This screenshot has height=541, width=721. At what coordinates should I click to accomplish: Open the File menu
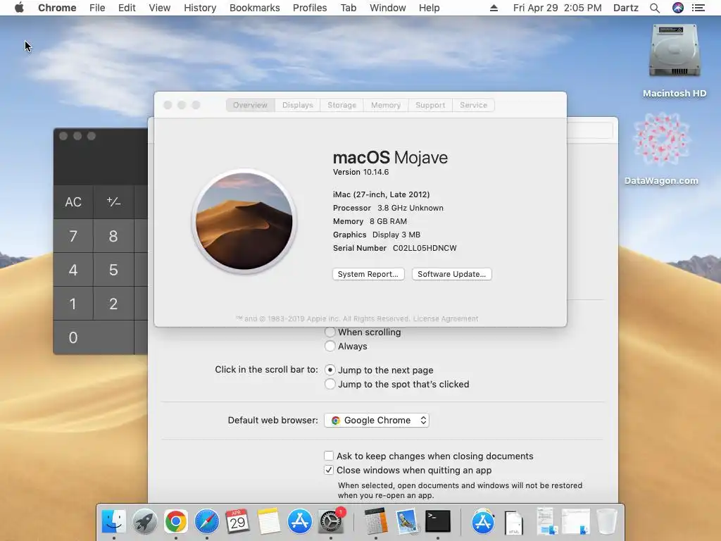tap(97, 8)
